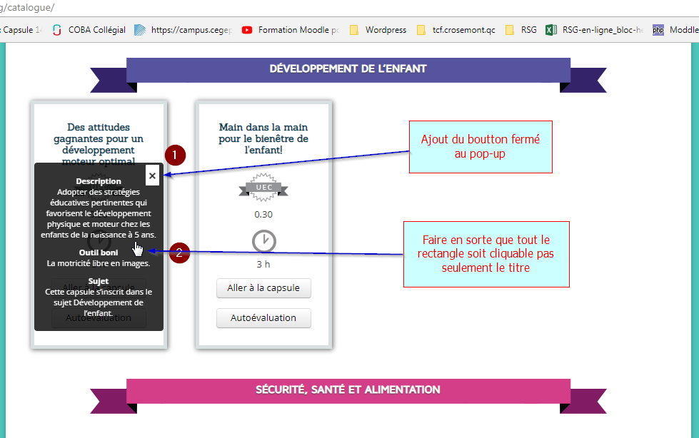Open the Wordpress bookmark folder
The height and width of the screenshot is (438, 699).
coord(378,30)
